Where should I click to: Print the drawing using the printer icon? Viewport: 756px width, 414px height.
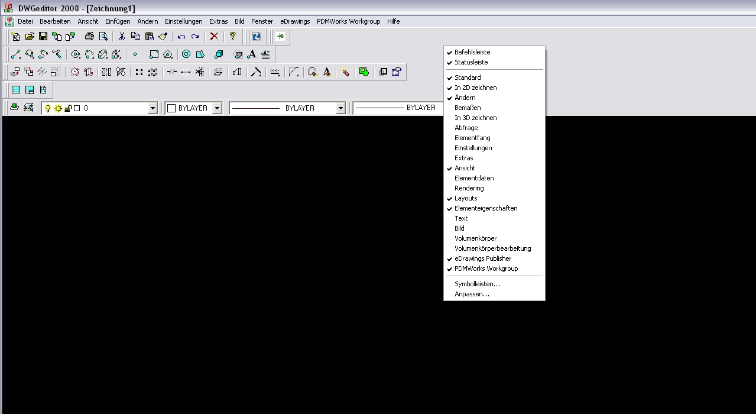[x=89, y=37]
